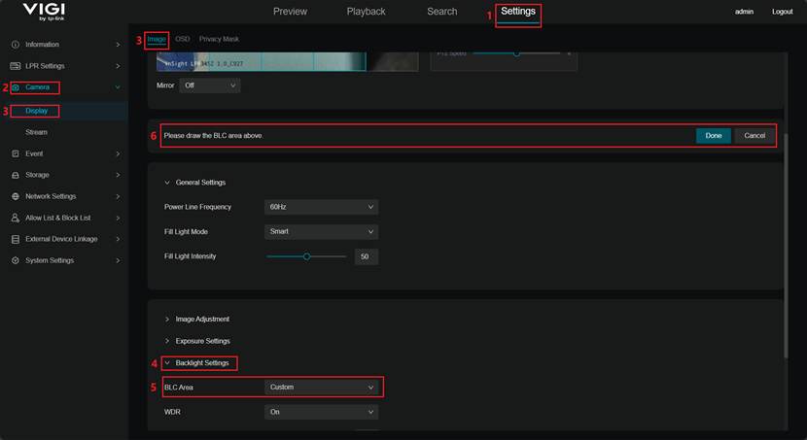Click the "Please draw the BLC area above." text
The width and height of the screenshot is (807, 440).
(x=214, y=136)
